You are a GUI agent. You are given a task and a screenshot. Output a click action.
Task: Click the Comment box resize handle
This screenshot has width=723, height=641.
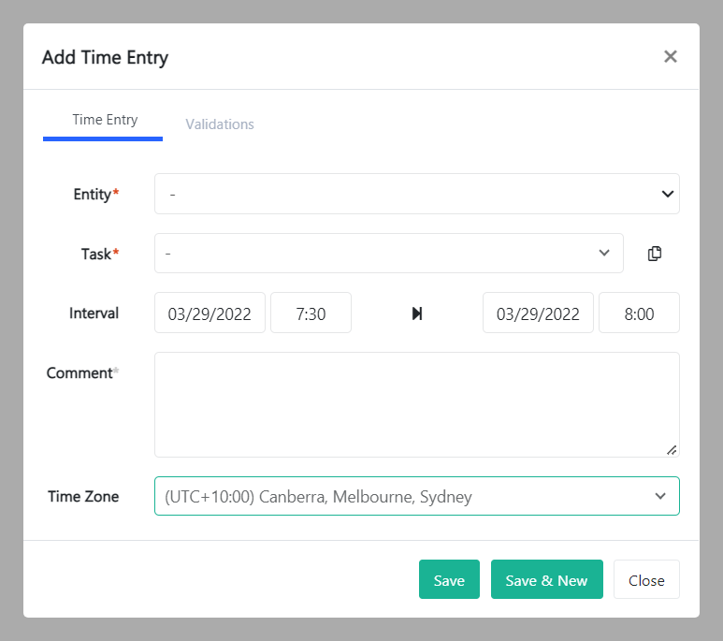[x=672, y=450]
